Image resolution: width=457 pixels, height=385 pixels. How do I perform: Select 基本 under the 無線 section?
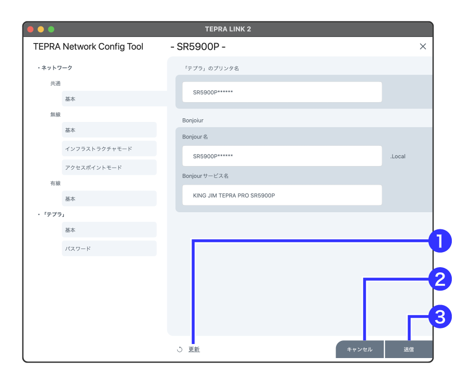pos(109,130)
